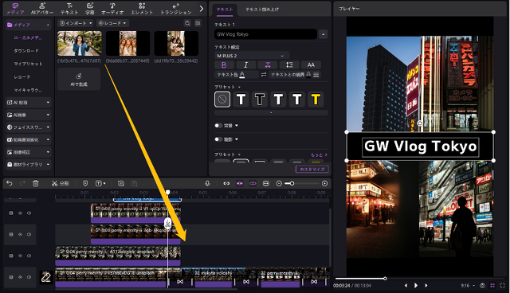Screen dimensions: 510x293
Task: Open the M PLUS 2 font dropdown
Action: 252,56
